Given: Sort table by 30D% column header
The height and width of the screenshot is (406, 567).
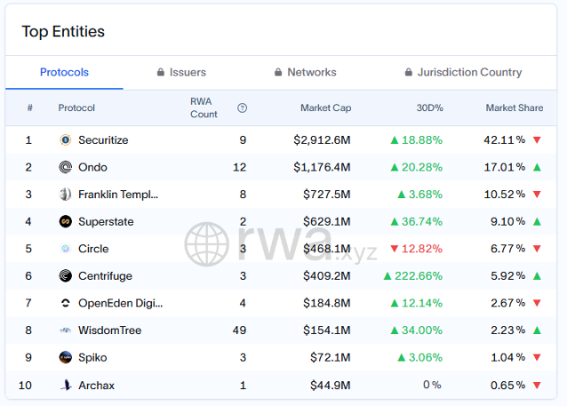Looking at the screenshot, I should coord(429,108).
